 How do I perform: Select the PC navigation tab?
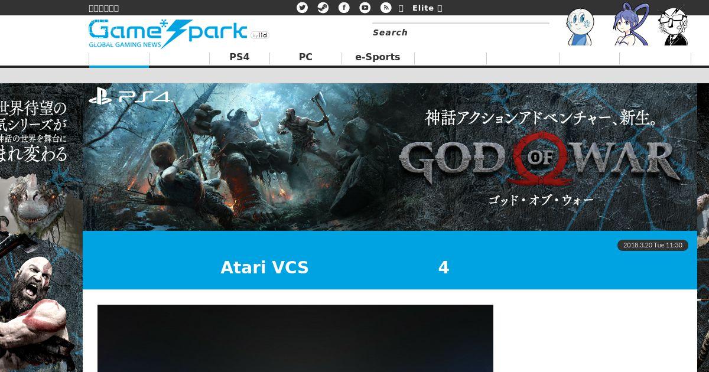point(305,57)
